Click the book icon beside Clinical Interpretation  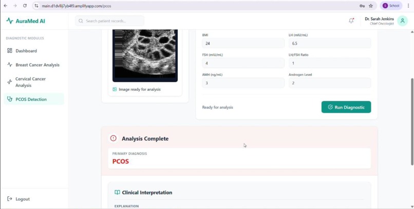(117, 193)
